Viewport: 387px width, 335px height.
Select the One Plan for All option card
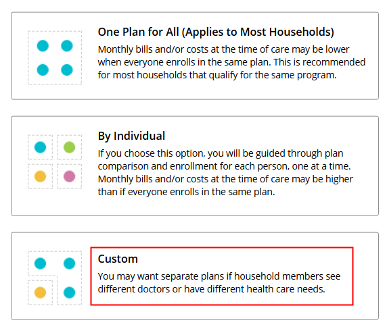pyautogui.click(x=195, y=55)
